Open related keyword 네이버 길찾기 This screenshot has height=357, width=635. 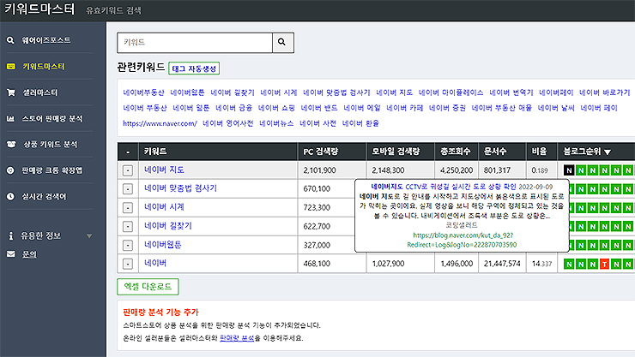pyautogui.click(x=233, y=92)
